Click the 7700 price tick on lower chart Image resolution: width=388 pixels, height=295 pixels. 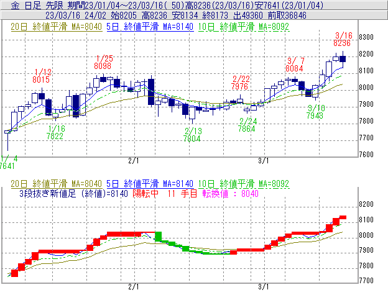coord(366,281)
